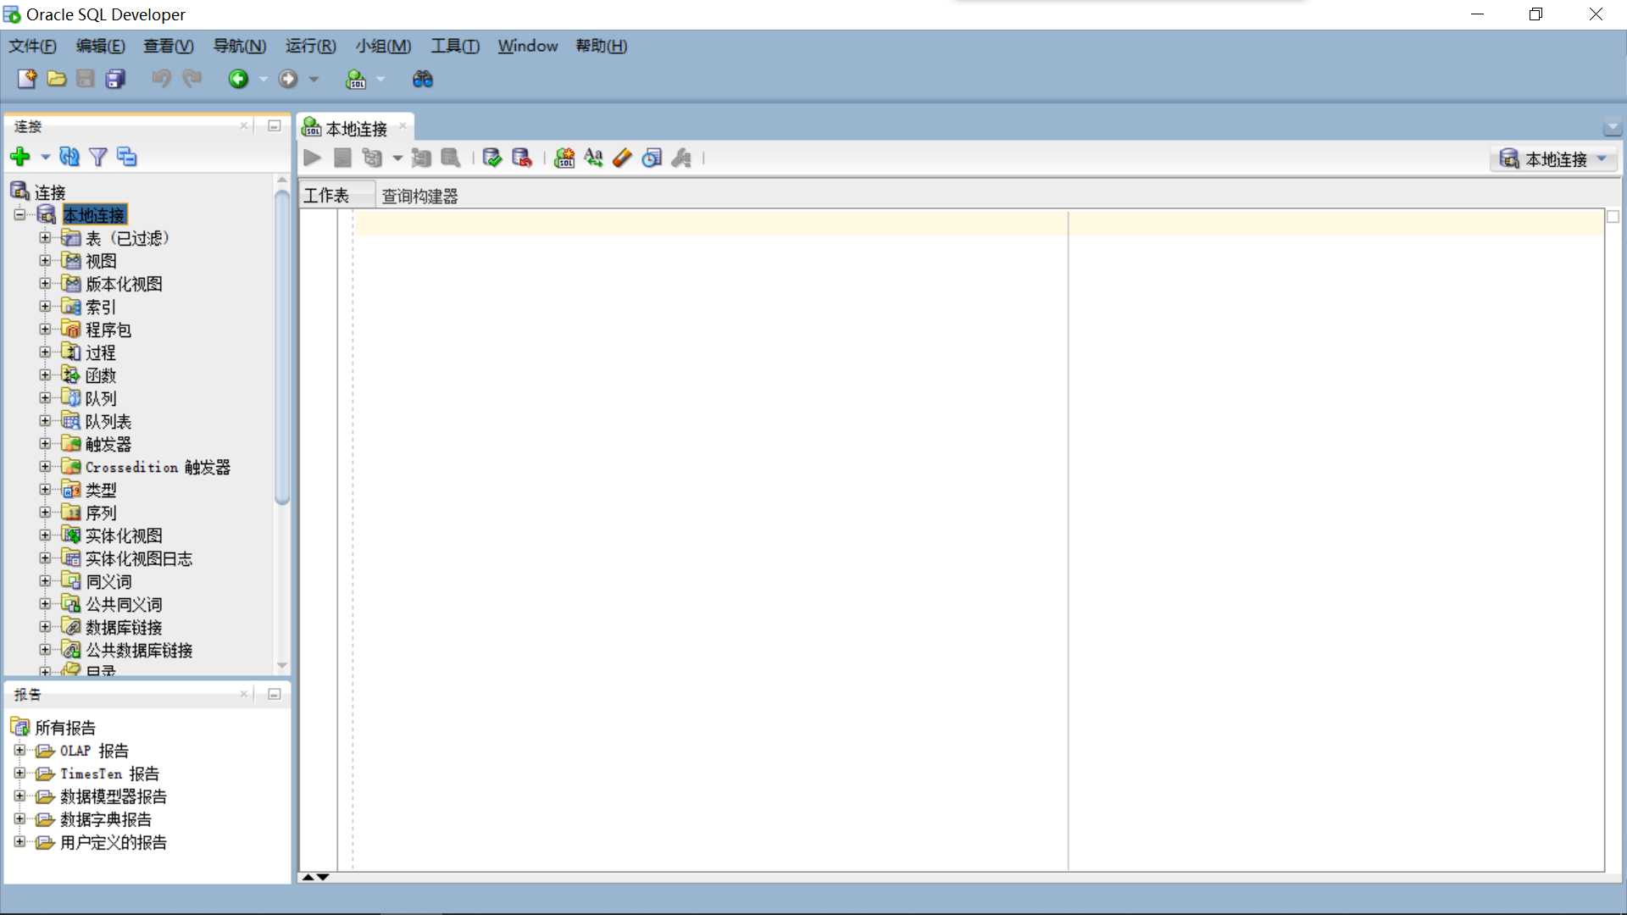Expand the 视图 node
Image resolution: width=1627 pixels, height=915 pixels.
(45, 261)
